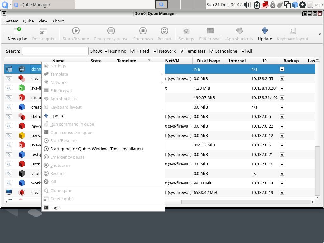Click inside the Search text field
This screenshot has width=324, height=243.
click(x=55, y=51)
